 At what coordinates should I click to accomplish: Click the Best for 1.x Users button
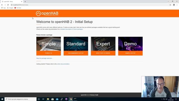[103, 53]
